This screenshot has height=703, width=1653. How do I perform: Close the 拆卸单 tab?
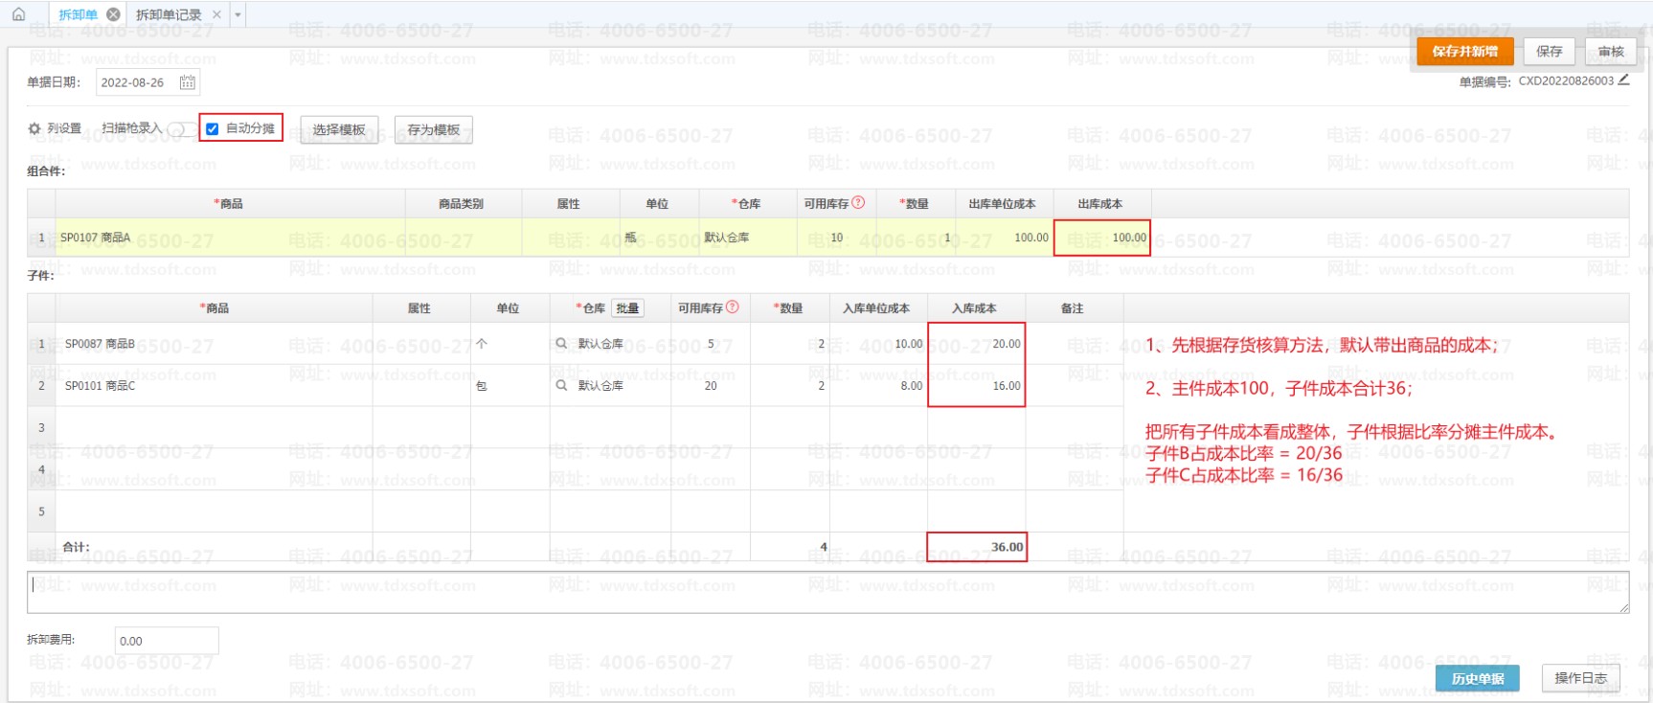(113, 14)
